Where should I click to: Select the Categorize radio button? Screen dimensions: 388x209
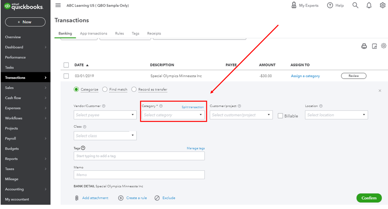(76, 90)
